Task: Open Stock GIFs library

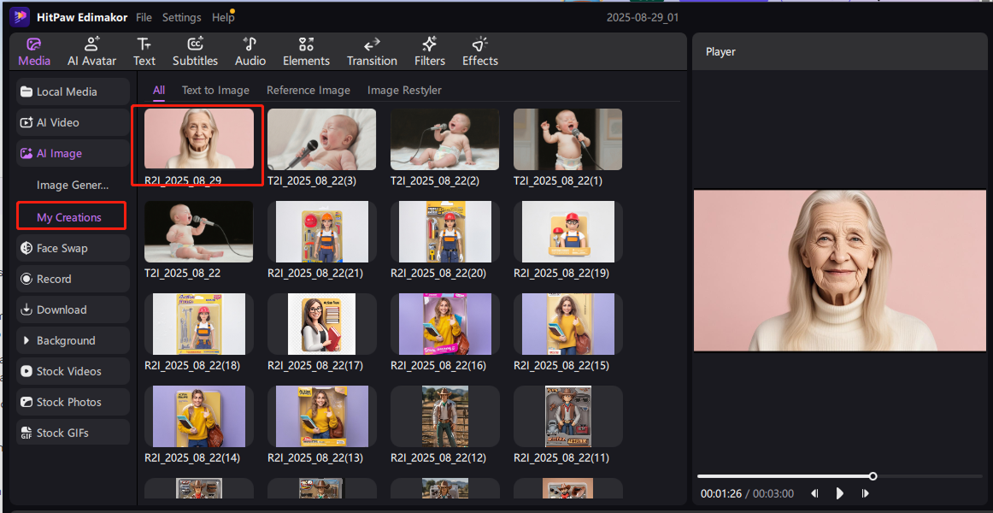Action: [73, 433]
